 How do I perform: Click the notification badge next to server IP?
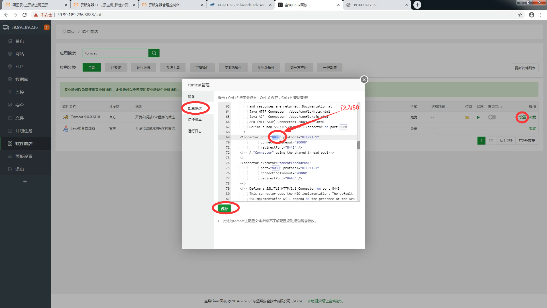pos(46,27)
